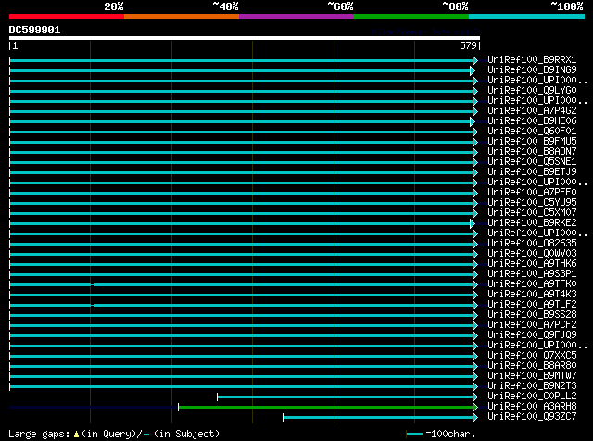This screenshot has height=441, width=593.
Task: Open hit UniRef100_Q9LYG0
Action: [x=532, y=90]
